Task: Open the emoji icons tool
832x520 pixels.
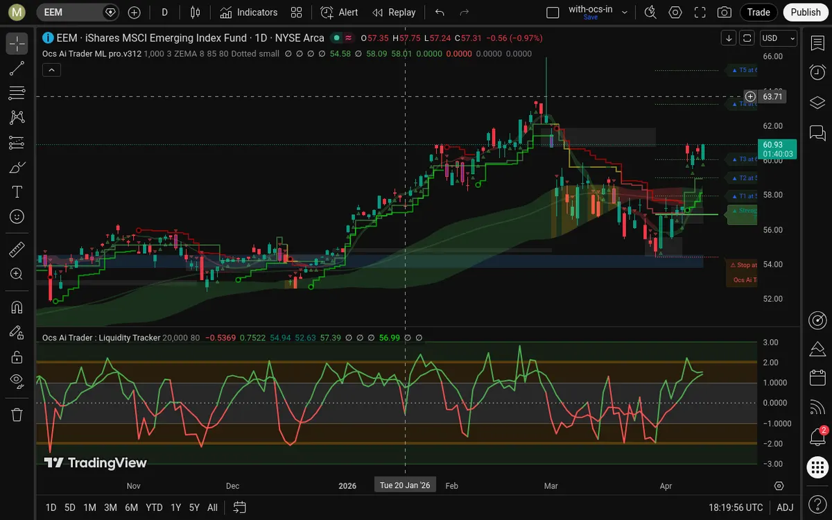Action: [17, 217]
